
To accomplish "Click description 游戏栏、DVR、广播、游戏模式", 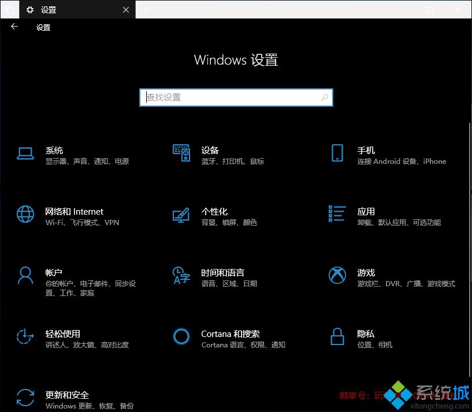I will [x=406, y=283].
